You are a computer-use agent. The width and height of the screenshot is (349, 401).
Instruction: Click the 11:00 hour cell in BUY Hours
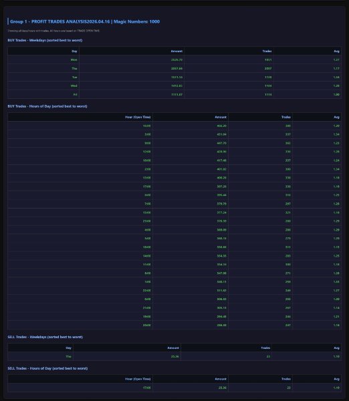point(80,265)
